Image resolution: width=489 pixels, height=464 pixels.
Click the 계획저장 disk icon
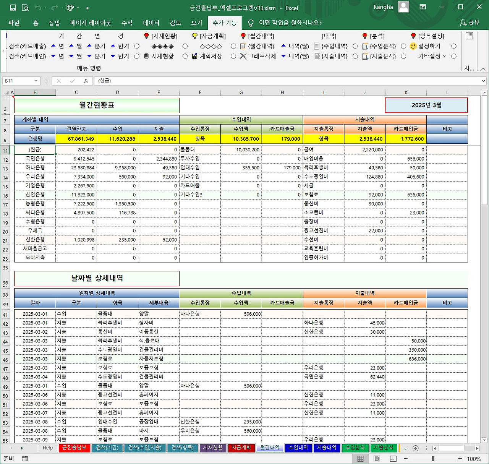pyautogui.click(x=195, y=56)
